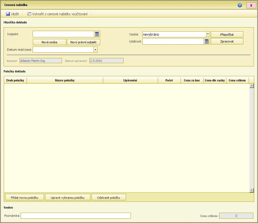Image resolution: width=258 pixels, height=223 pixels.
Task: Click the Vystavil field Adamec Martin Ing.
Action: coord(41,61)
